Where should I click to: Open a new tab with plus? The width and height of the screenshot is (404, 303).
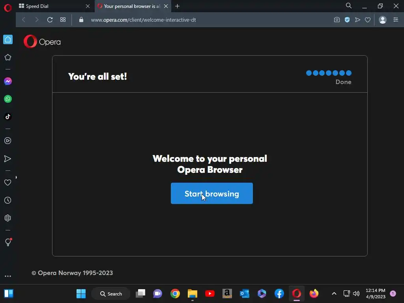coord(177,6)
